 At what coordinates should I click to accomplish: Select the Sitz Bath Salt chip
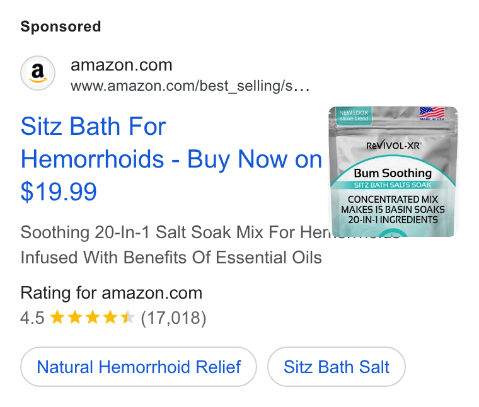click(x=337, y=367)
